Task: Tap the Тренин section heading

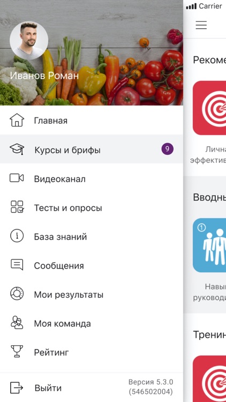Action: pos(209,334)
